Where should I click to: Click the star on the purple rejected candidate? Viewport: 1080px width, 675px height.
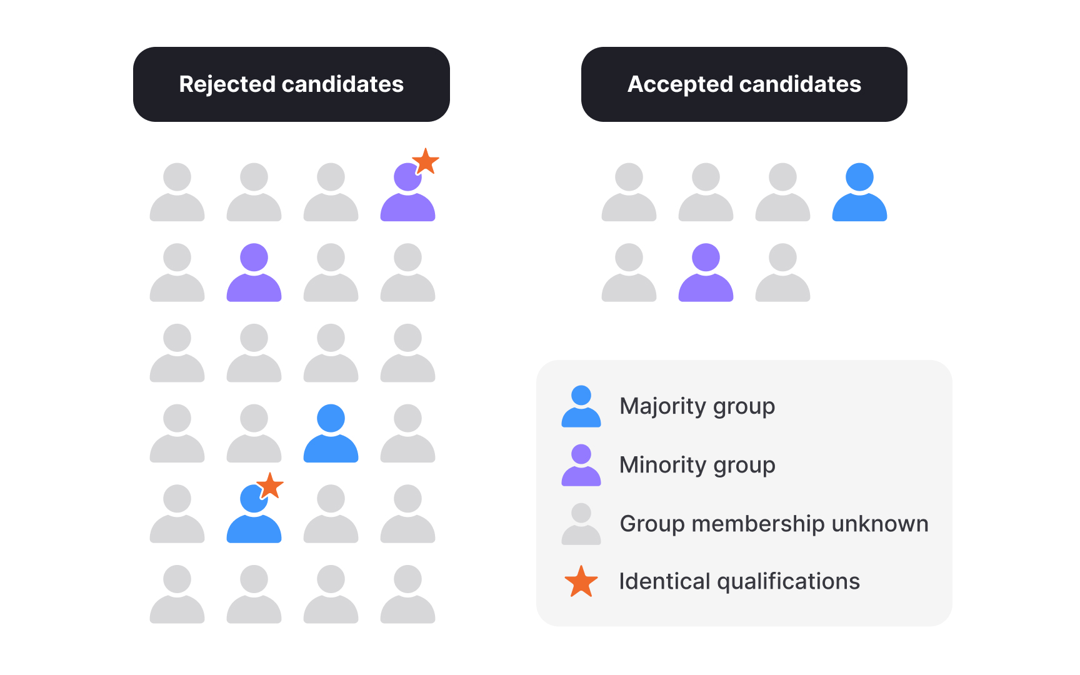point(426,162)
